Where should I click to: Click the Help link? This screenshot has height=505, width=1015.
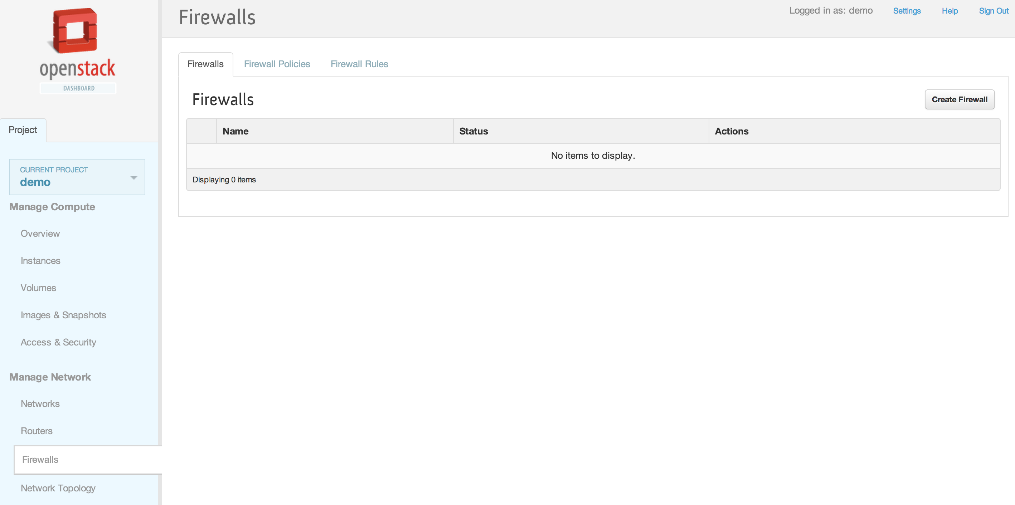[949, 11]
